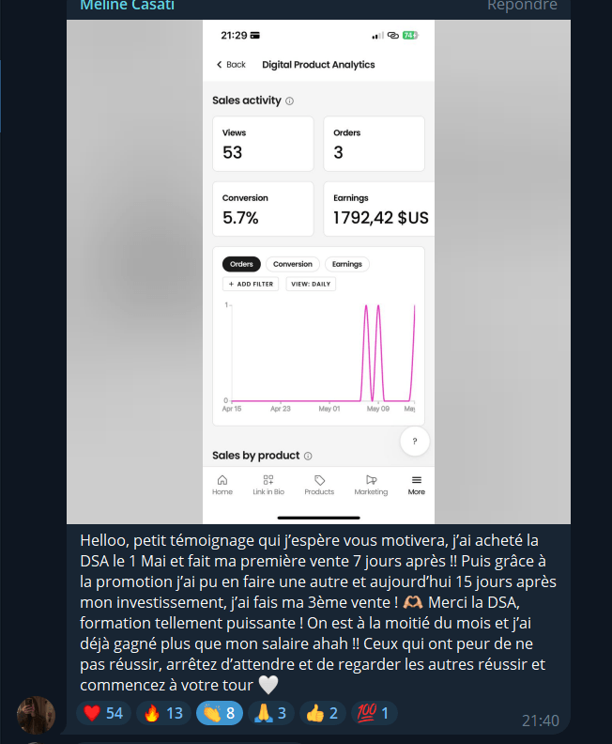This screenshot has width=612, height=744.
Task: Remove the clapping hands reaction
Action: (220, 713)
